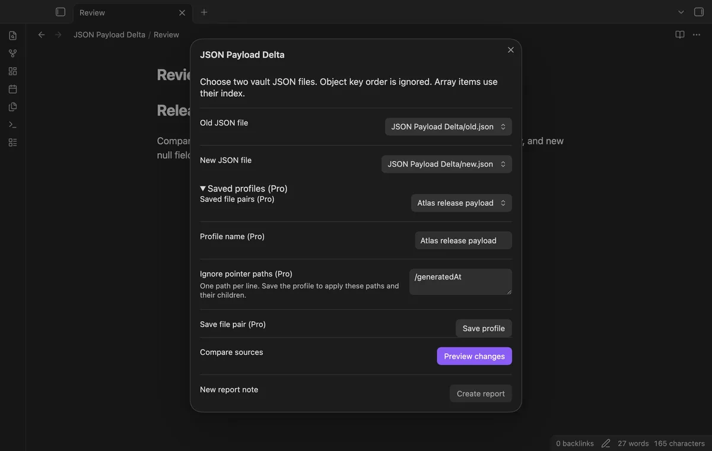Open the Old JSON file dropdown
The height and width of the screenshot is (451, 712).
pyautogui.click(x=449, y=126)
